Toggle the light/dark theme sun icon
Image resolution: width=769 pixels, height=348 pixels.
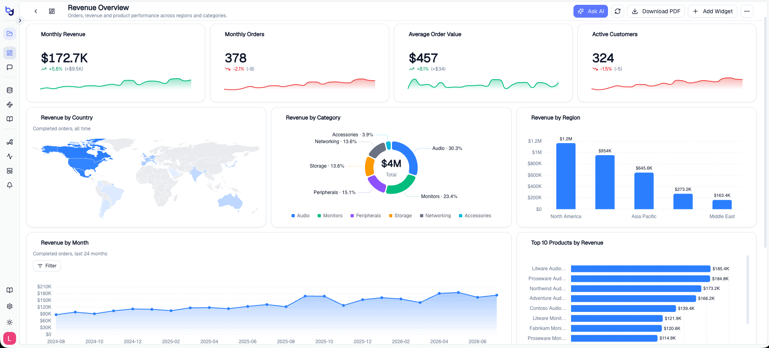[x=10, y=322]
